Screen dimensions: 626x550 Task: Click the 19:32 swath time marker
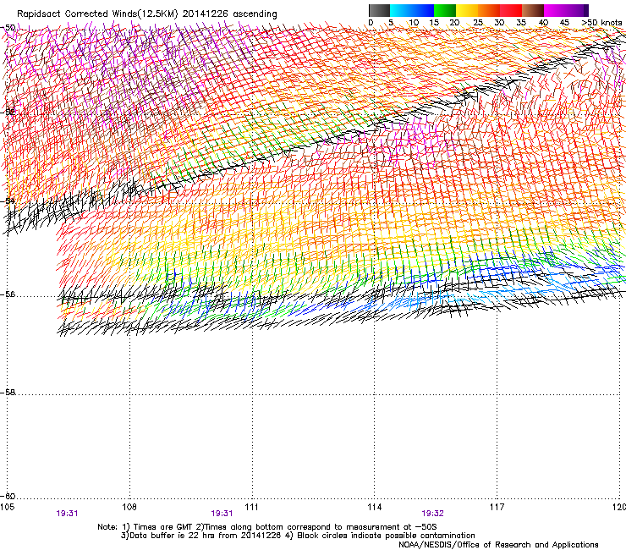pos(432,514)
